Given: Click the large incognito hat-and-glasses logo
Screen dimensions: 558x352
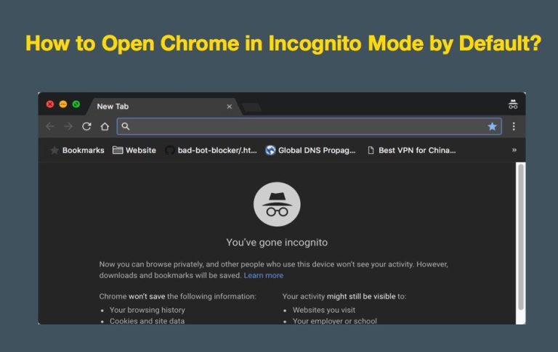Looking at the screenshot, I should pos(277,204).
